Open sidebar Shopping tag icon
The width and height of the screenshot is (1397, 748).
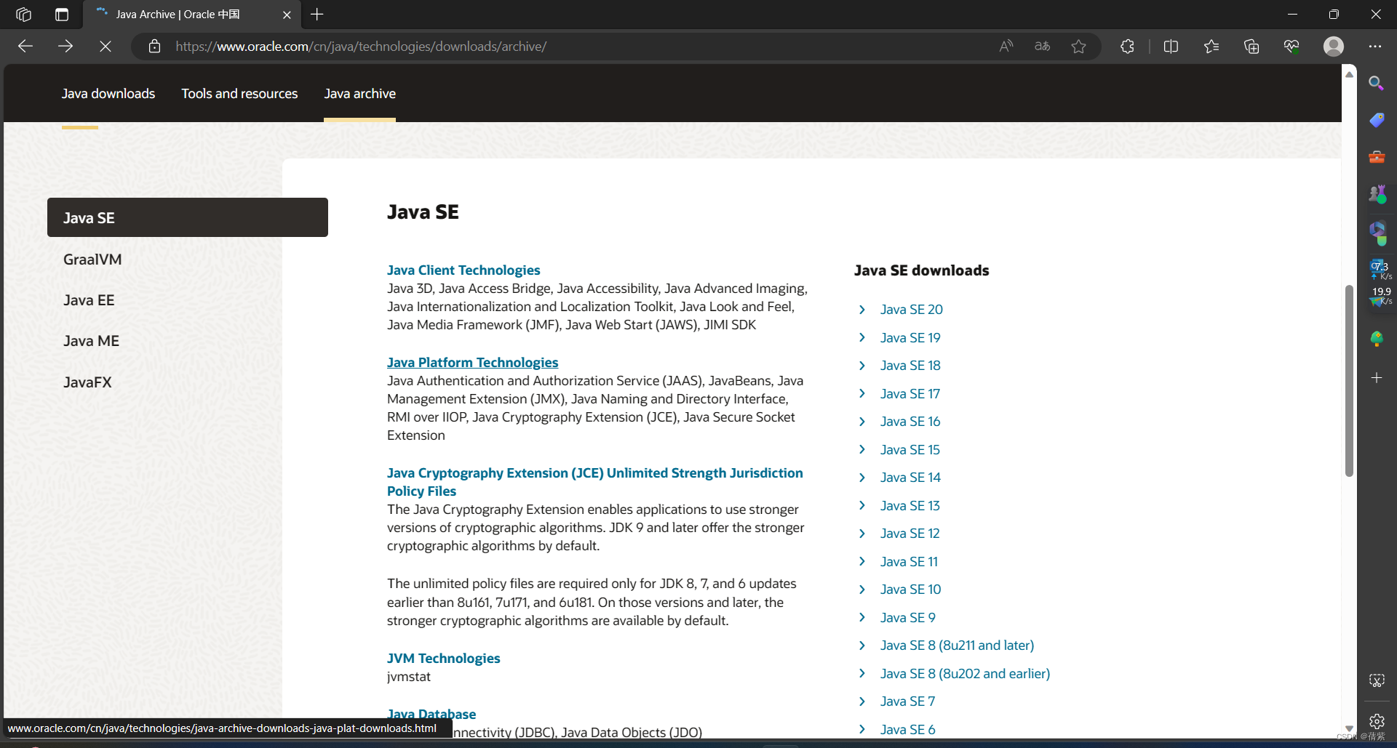(1377, 120)
